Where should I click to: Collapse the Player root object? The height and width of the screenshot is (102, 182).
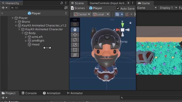click(13, 18)
